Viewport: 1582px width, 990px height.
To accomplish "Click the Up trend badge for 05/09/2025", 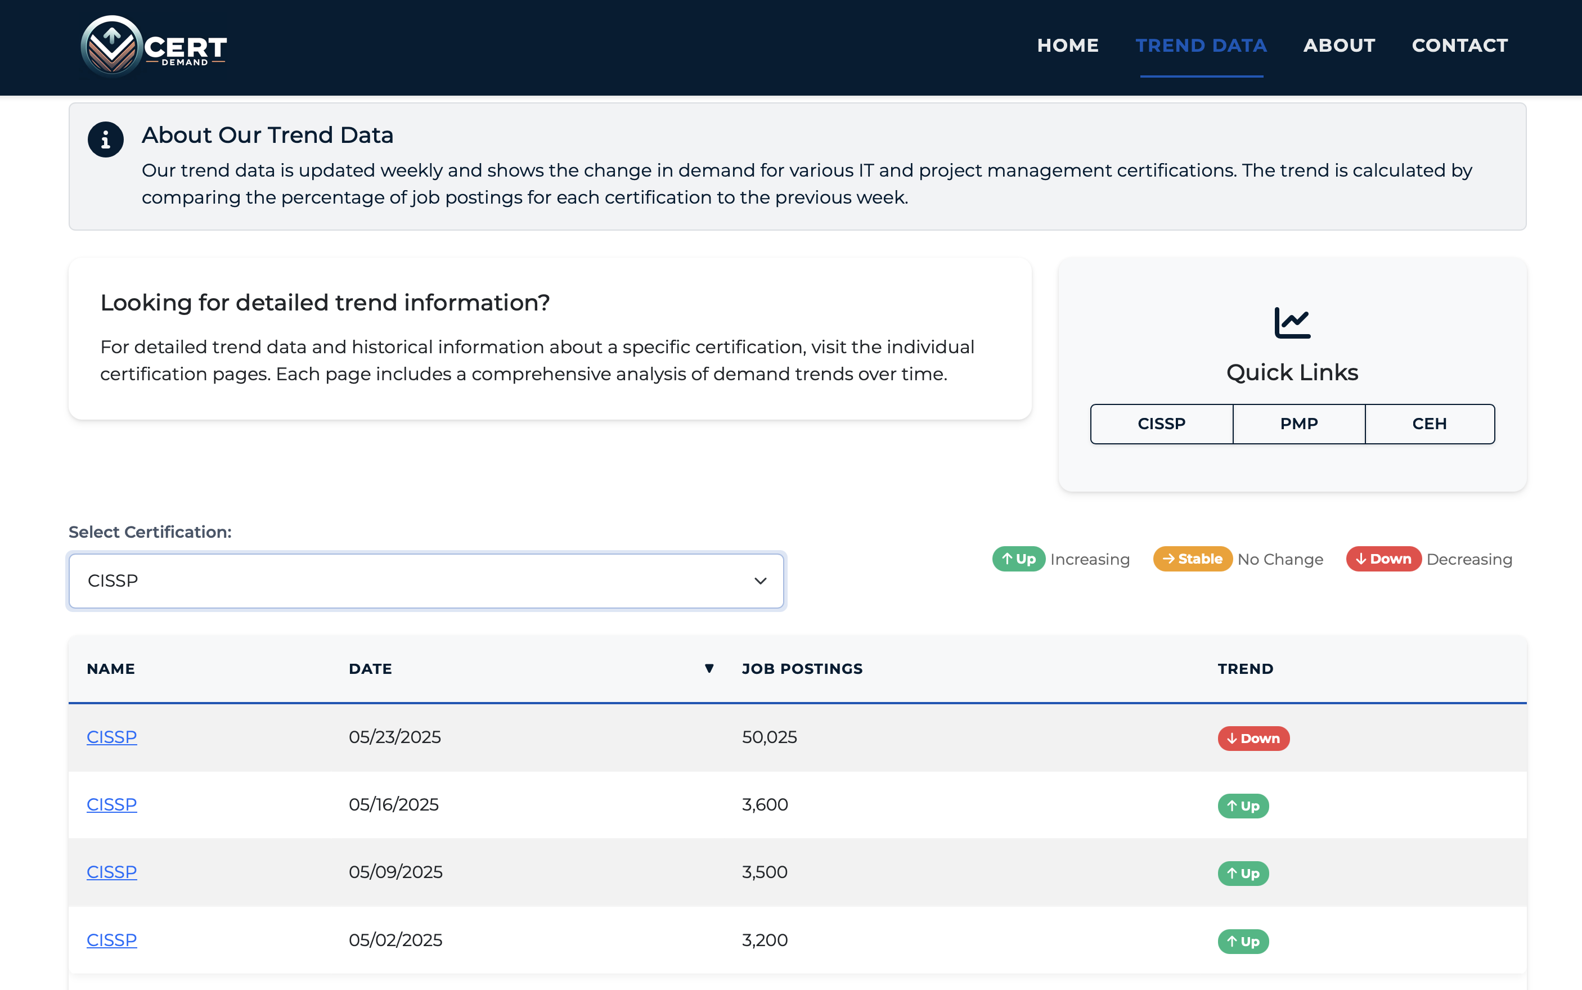I will [1243, 874].
